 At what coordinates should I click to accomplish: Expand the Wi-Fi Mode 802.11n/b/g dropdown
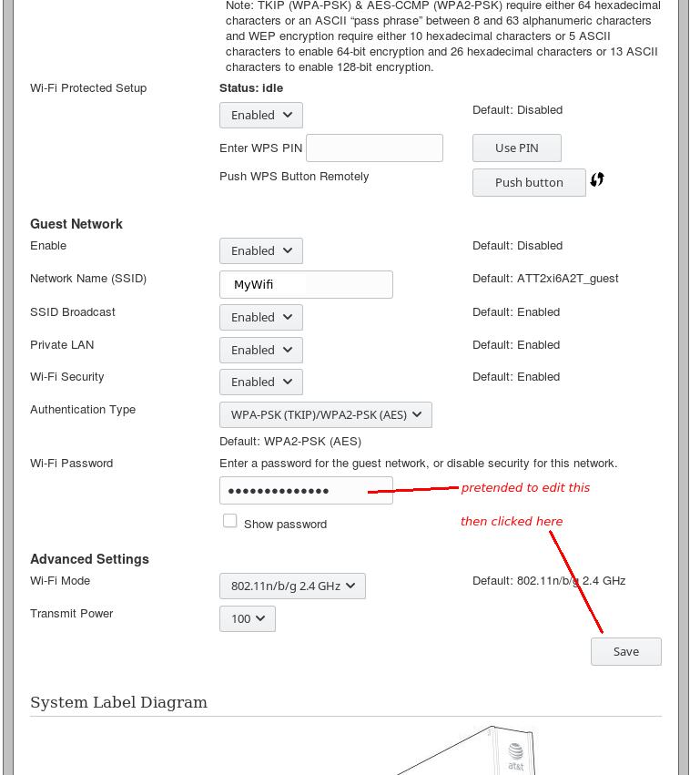292,586
